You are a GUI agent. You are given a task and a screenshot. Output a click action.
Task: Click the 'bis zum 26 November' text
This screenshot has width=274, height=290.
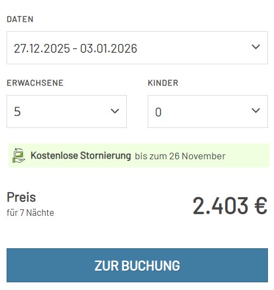coord(180,157)
